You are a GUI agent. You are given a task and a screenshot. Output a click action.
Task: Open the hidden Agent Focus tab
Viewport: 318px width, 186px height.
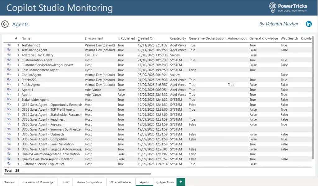[165, 182]
